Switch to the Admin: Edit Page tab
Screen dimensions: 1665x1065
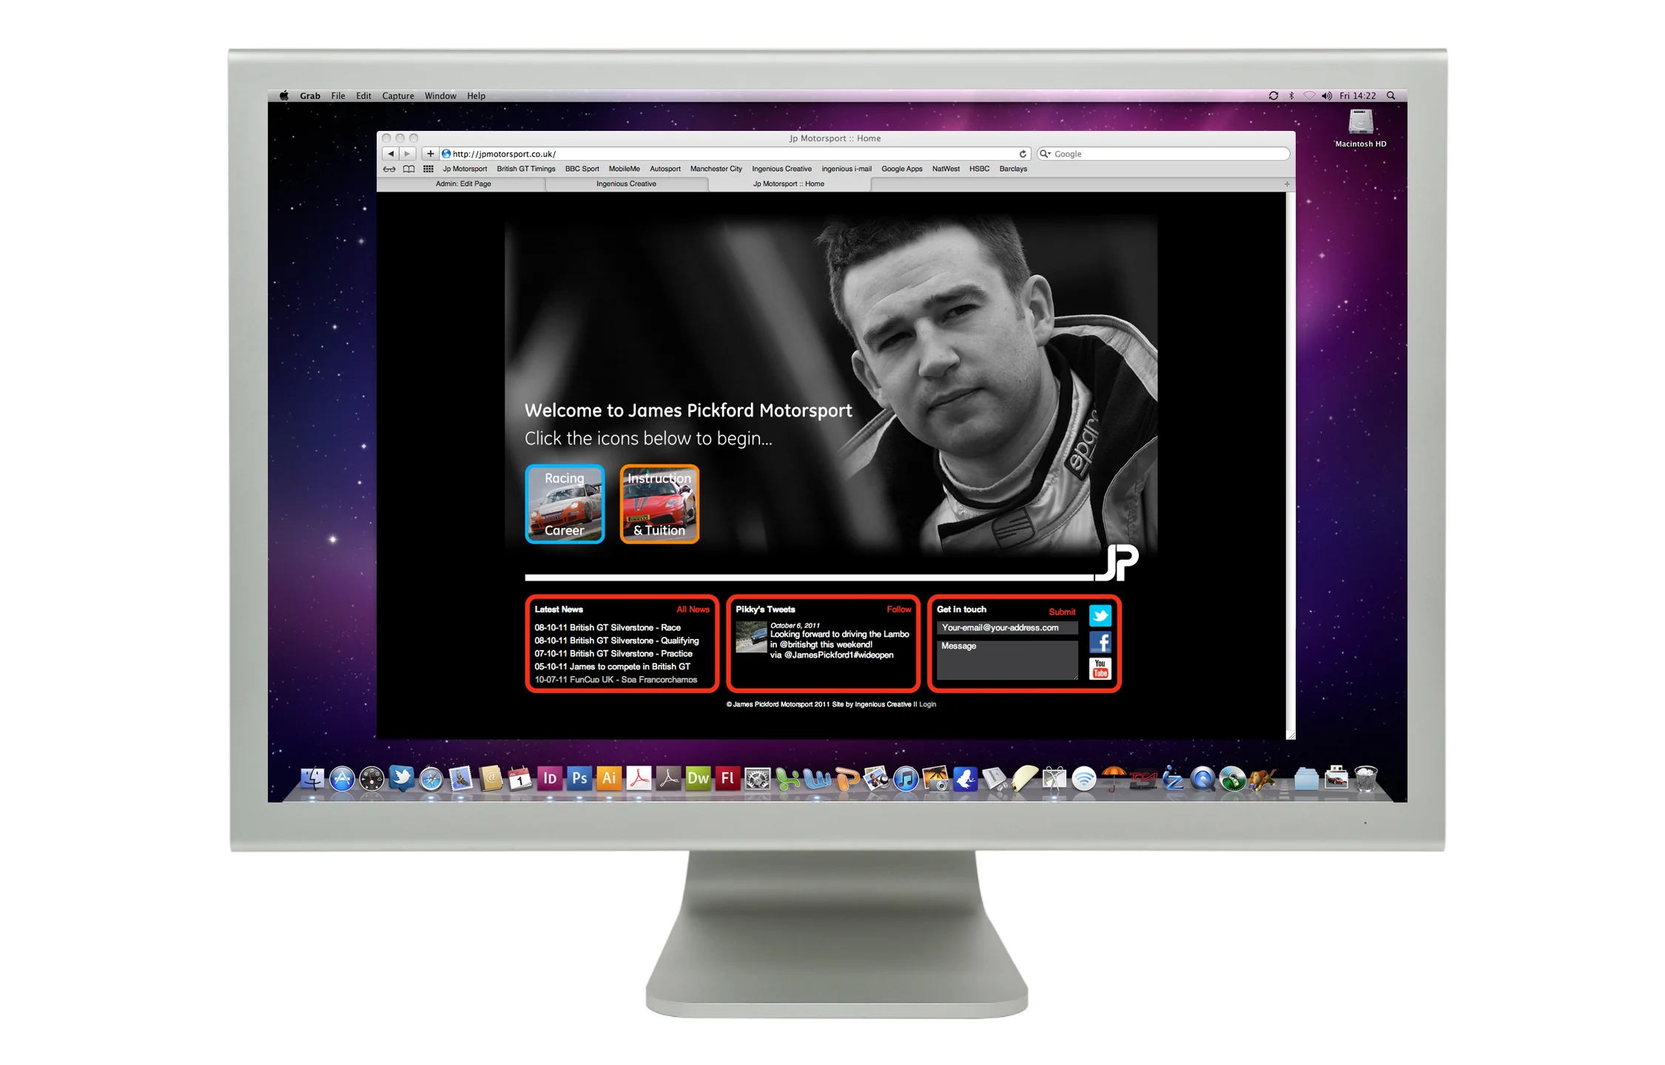coord(463,184)
